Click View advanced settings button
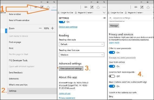The width and height of the screenshot is (154, 100). [x=71, y=68]
